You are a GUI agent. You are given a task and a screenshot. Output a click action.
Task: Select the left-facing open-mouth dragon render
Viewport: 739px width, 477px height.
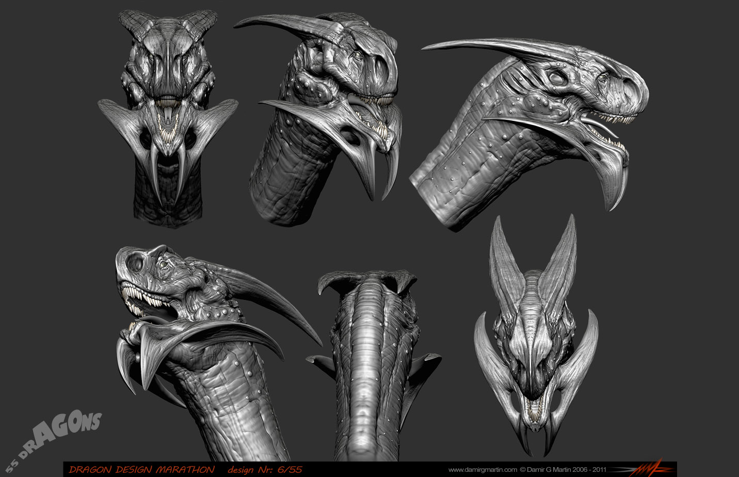pos(218,353)
